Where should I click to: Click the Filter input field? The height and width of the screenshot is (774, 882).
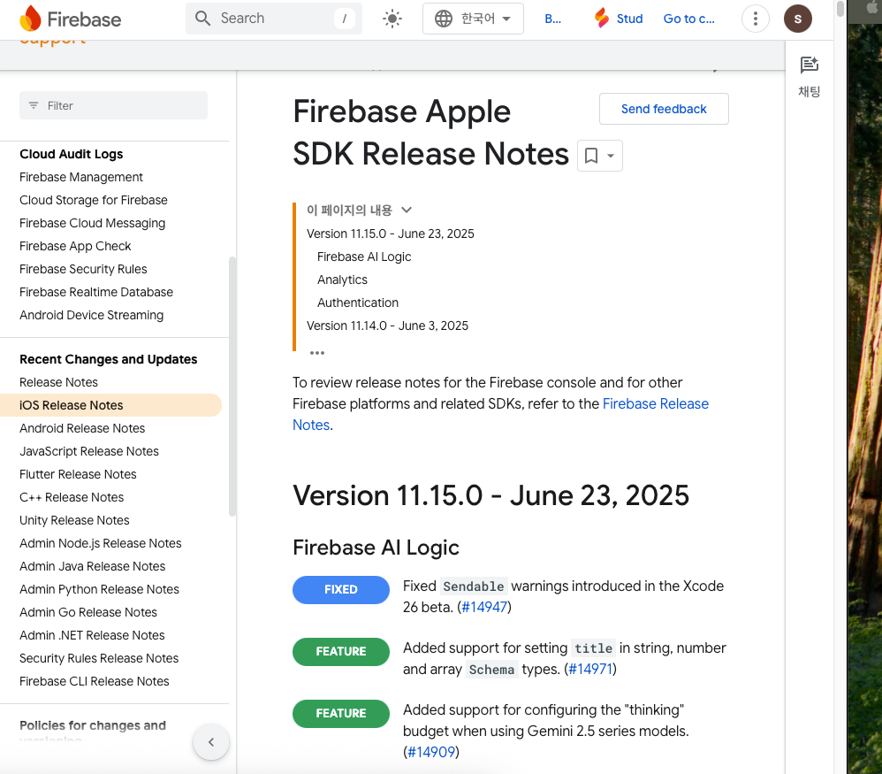click(x=114, y=105)
